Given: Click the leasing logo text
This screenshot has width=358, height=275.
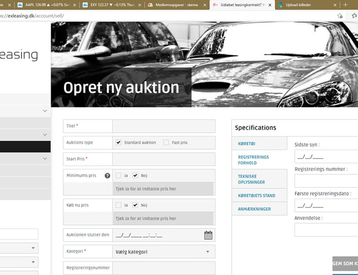Looking at the screenshot, I should pos(19,55).
